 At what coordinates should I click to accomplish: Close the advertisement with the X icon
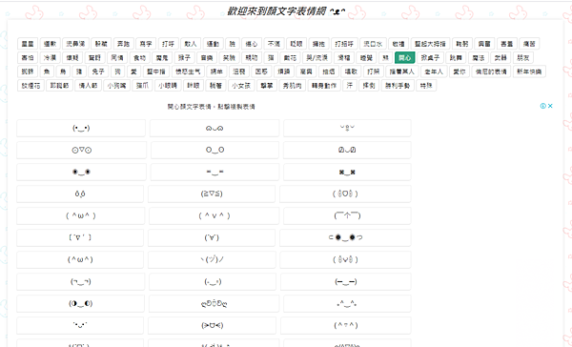click(x=550, y=106)
